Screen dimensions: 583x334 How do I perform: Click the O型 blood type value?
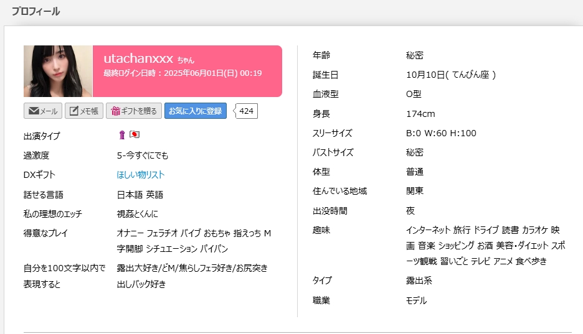414,94
